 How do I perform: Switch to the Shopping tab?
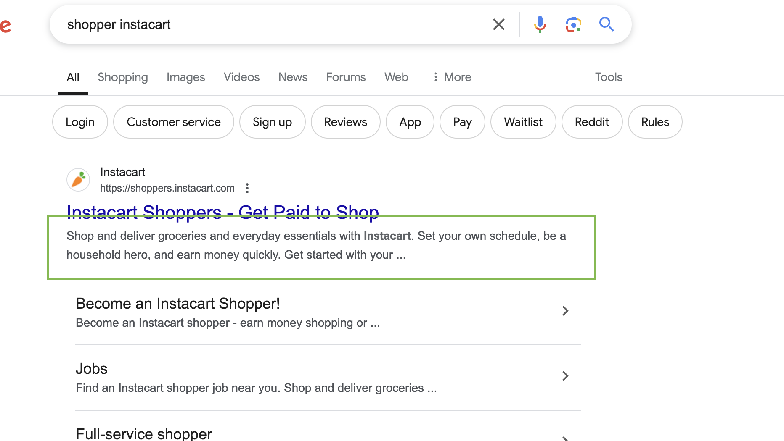[x=123, y=77]
